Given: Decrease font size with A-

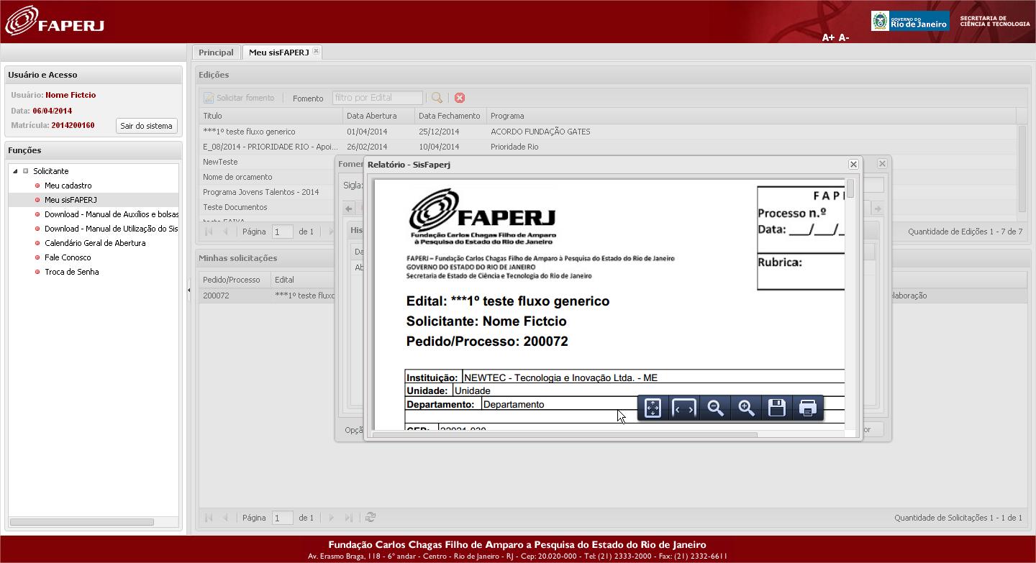Looking at the screenshot, I should click(x=844, y=37).
